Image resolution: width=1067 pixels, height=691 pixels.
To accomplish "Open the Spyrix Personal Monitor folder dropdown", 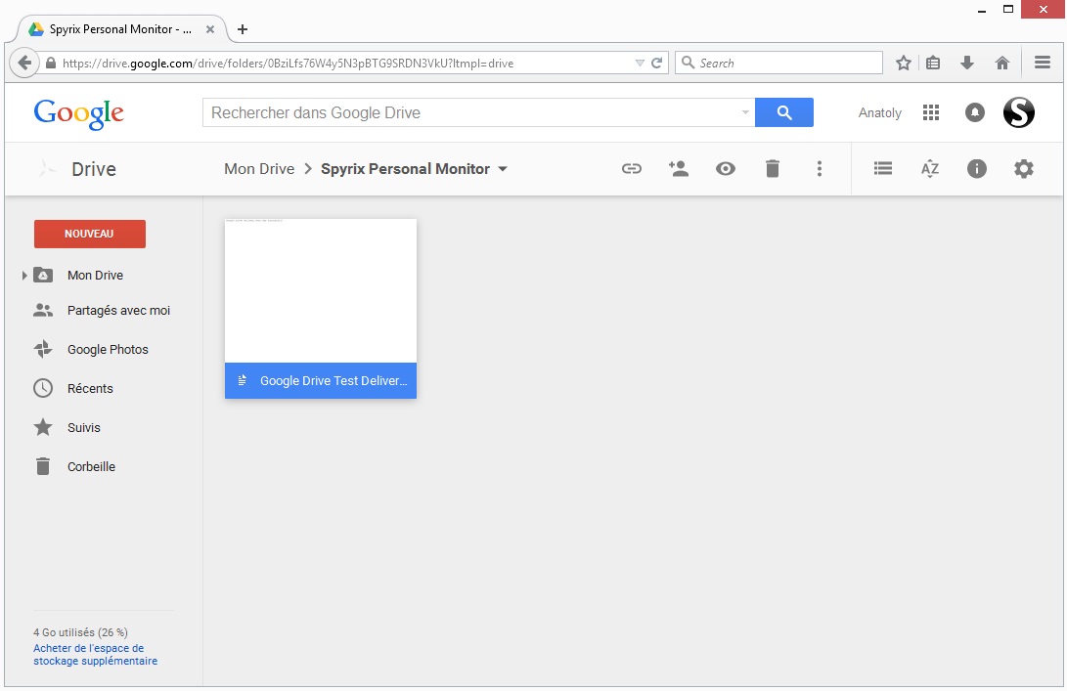I will 503,169.
